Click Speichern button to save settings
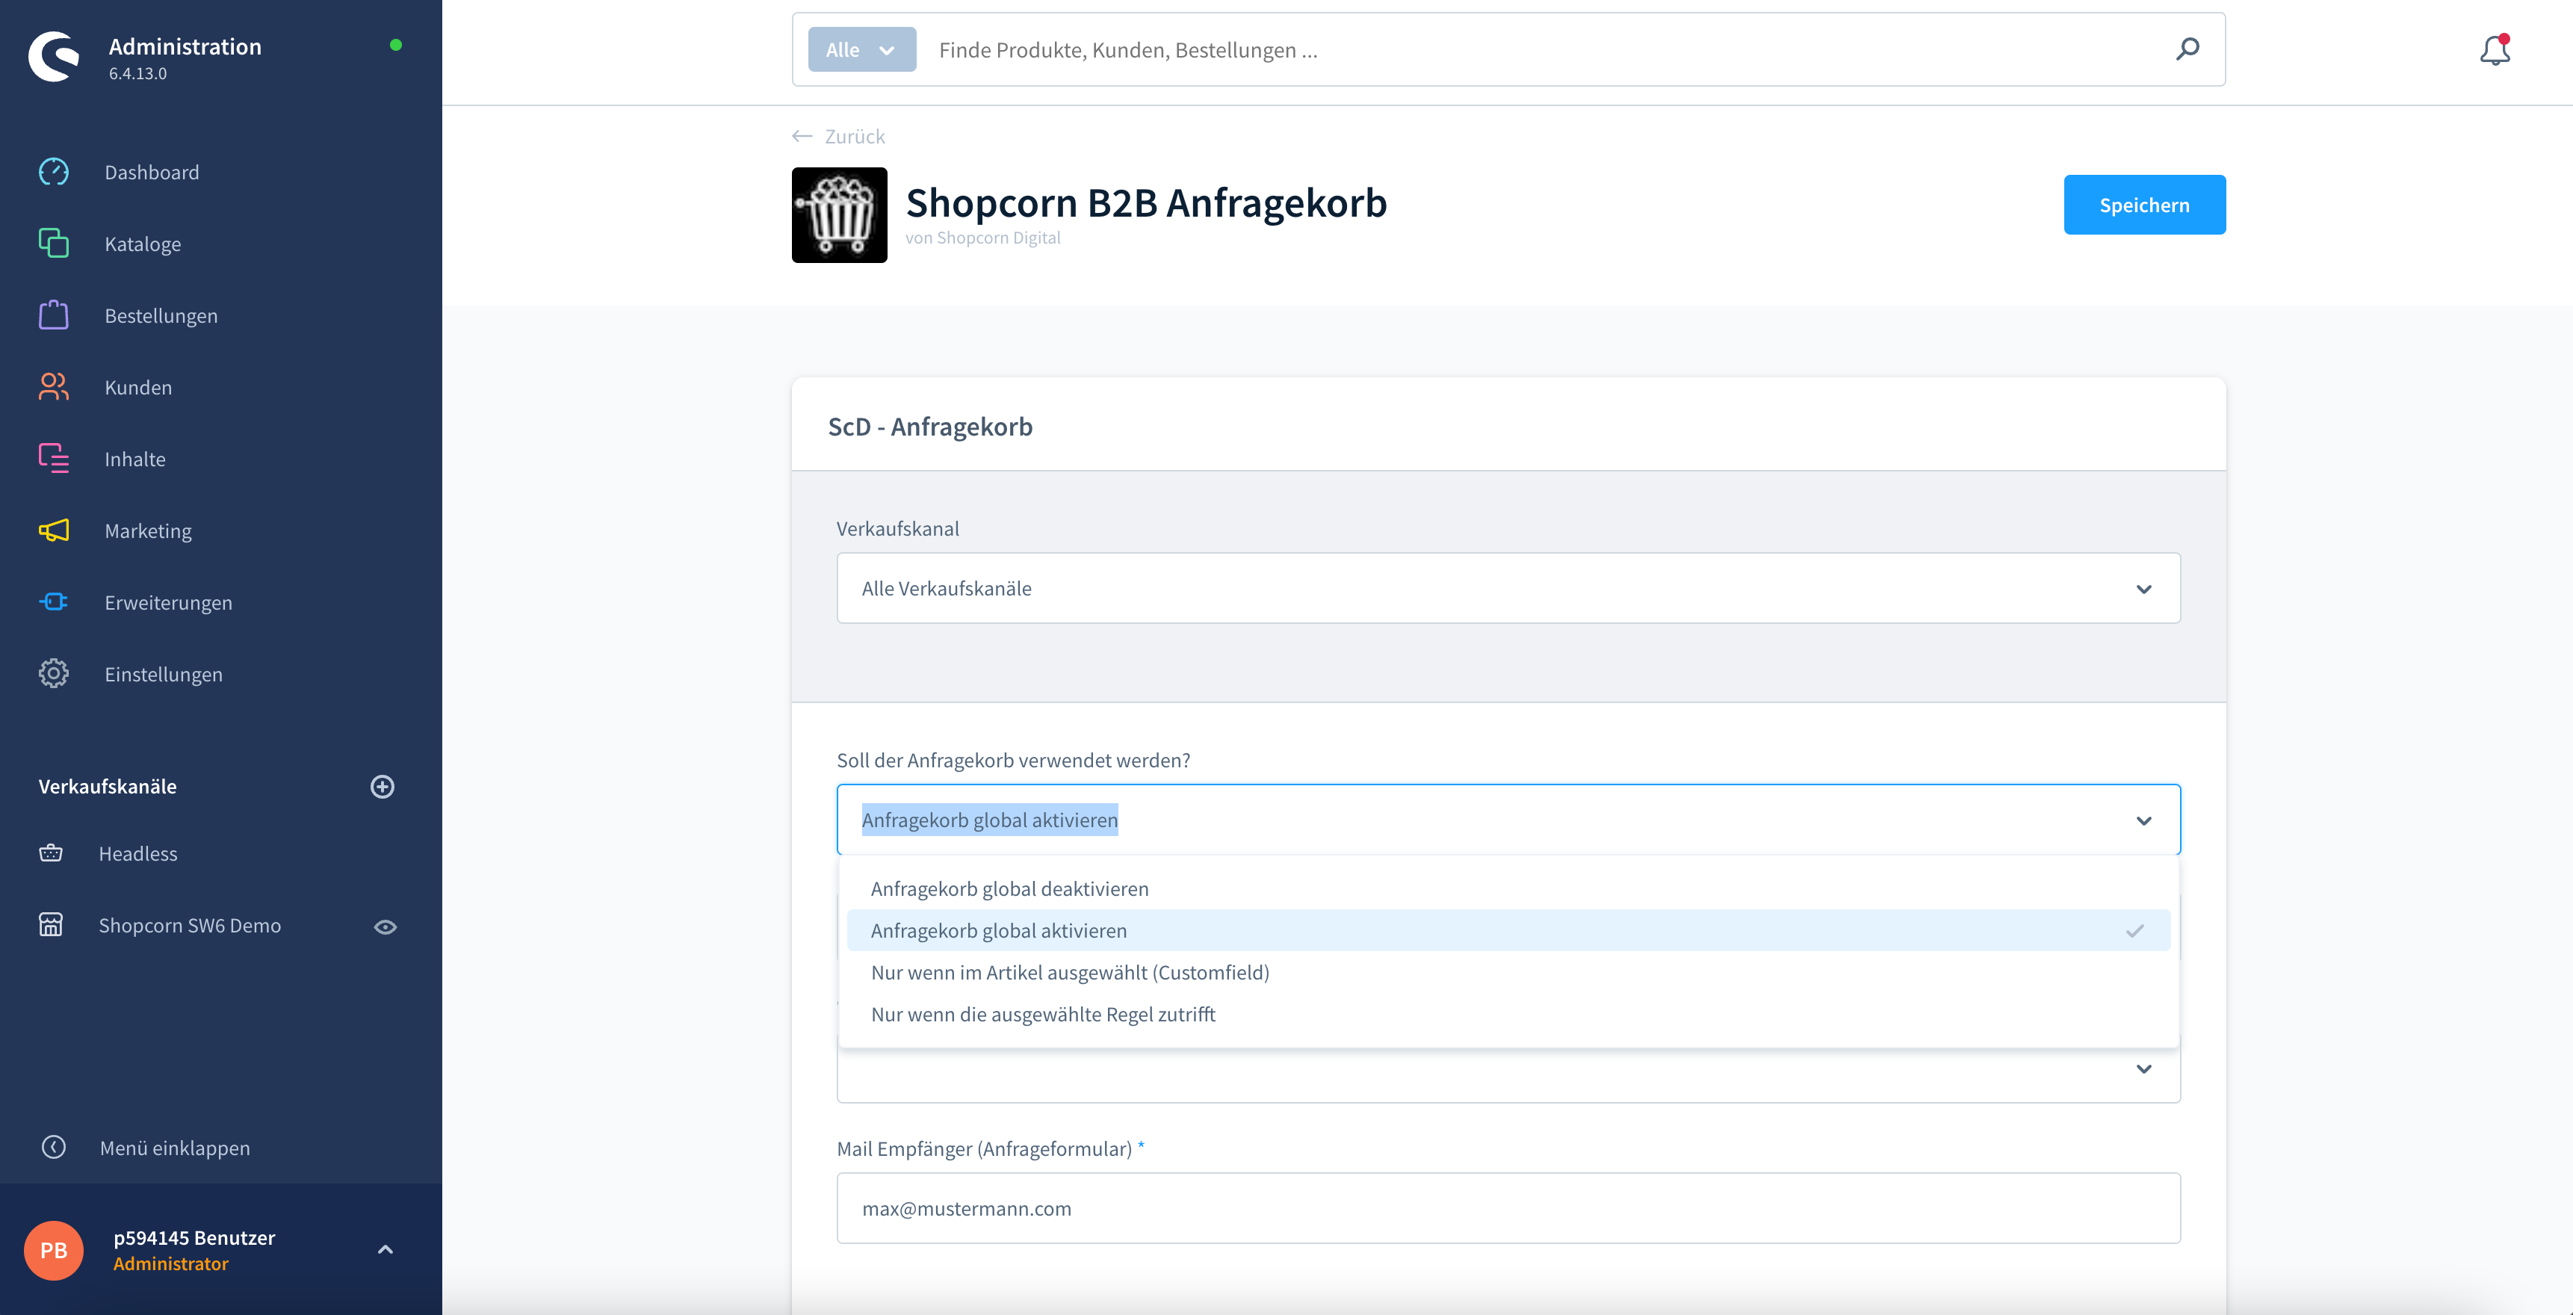The height and width of the screenshot is (1315, 2573). click(x=2144, y=205)
